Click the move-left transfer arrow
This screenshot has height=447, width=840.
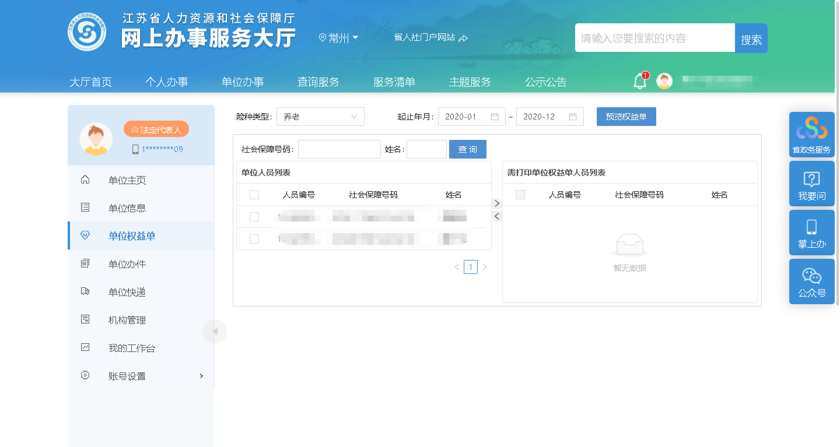point(497,216)
